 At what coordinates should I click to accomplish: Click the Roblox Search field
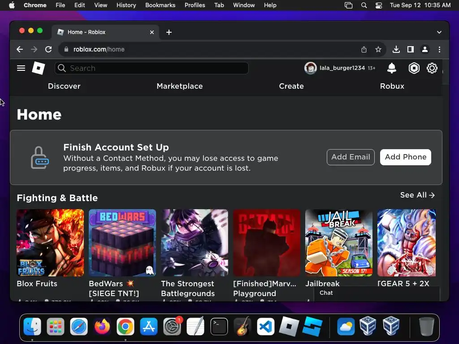[x=152, y=68]
